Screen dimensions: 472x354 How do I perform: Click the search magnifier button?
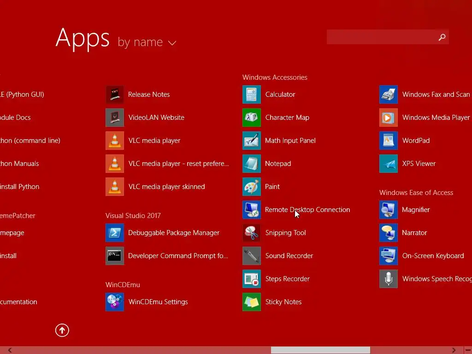[442, 37]
